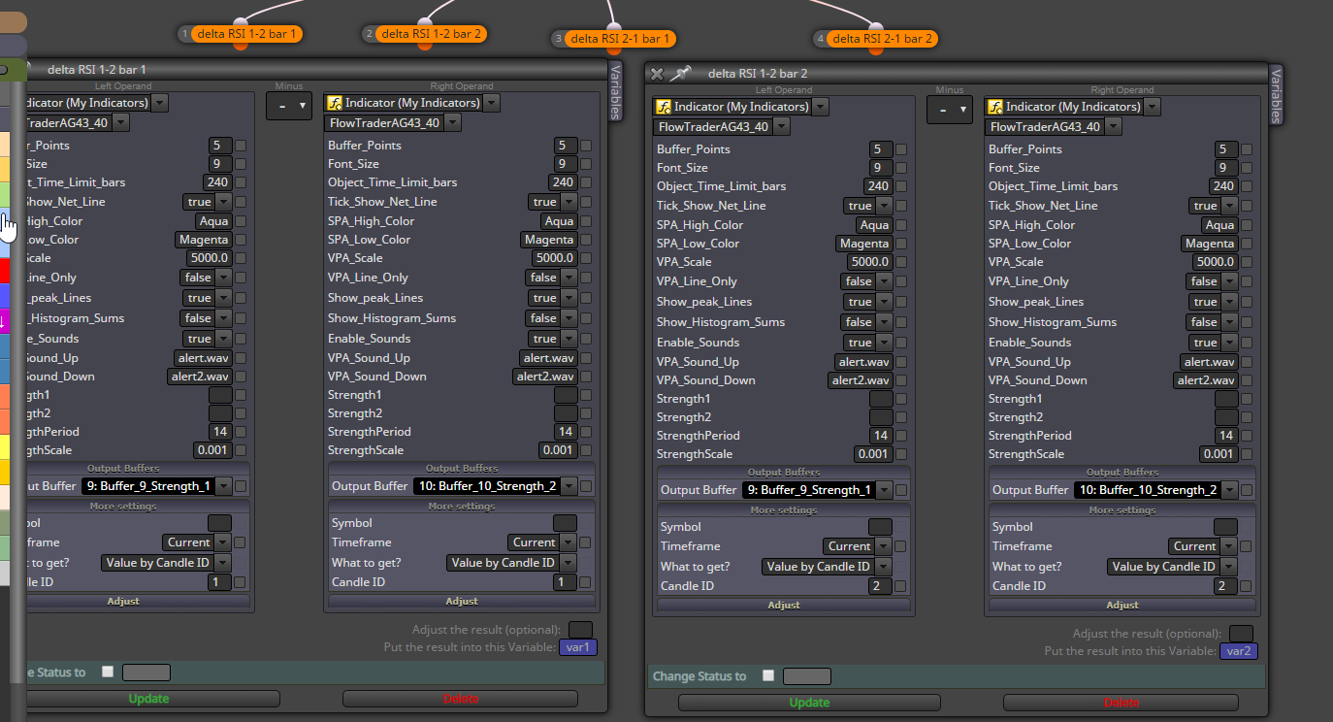Tick the Change Status to checkbox in bar 2 panel
Screen dimensions: 1333x722
click(768, 675)
